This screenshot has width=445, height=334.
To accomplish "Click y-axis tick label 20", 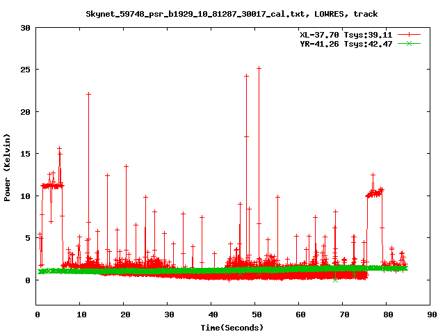I will pos(25,112).
